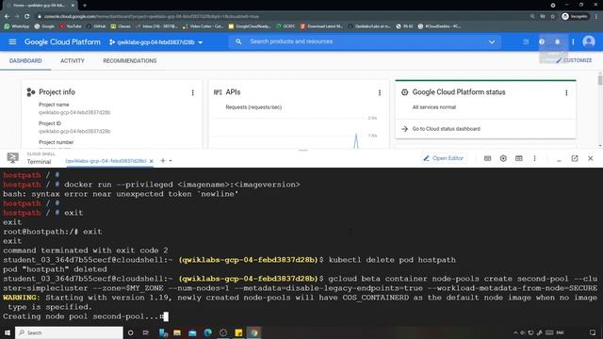Click the Search products and resources field

(x=366, y=41)
